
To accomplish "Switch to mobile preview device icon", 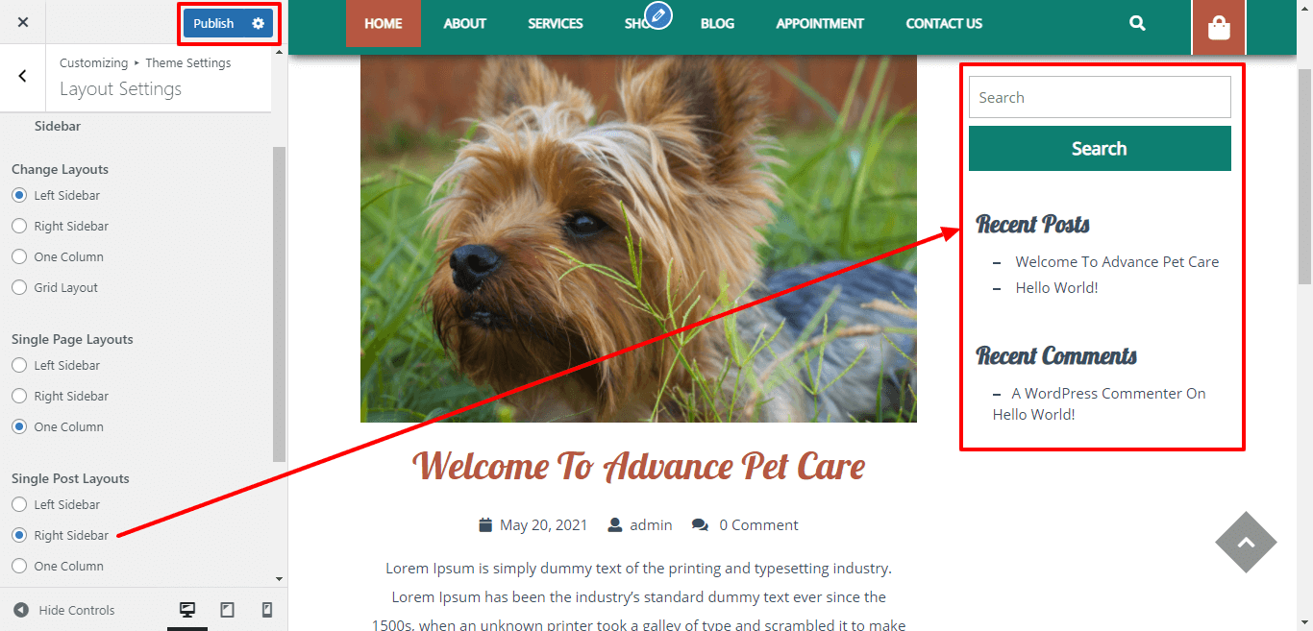I will pos(267,610).
